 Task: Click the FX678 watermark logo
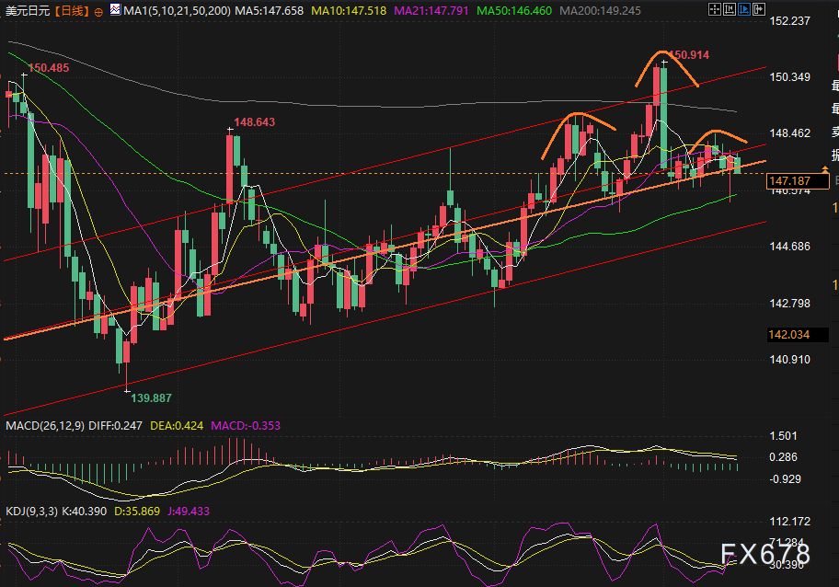tap(765, 554)
